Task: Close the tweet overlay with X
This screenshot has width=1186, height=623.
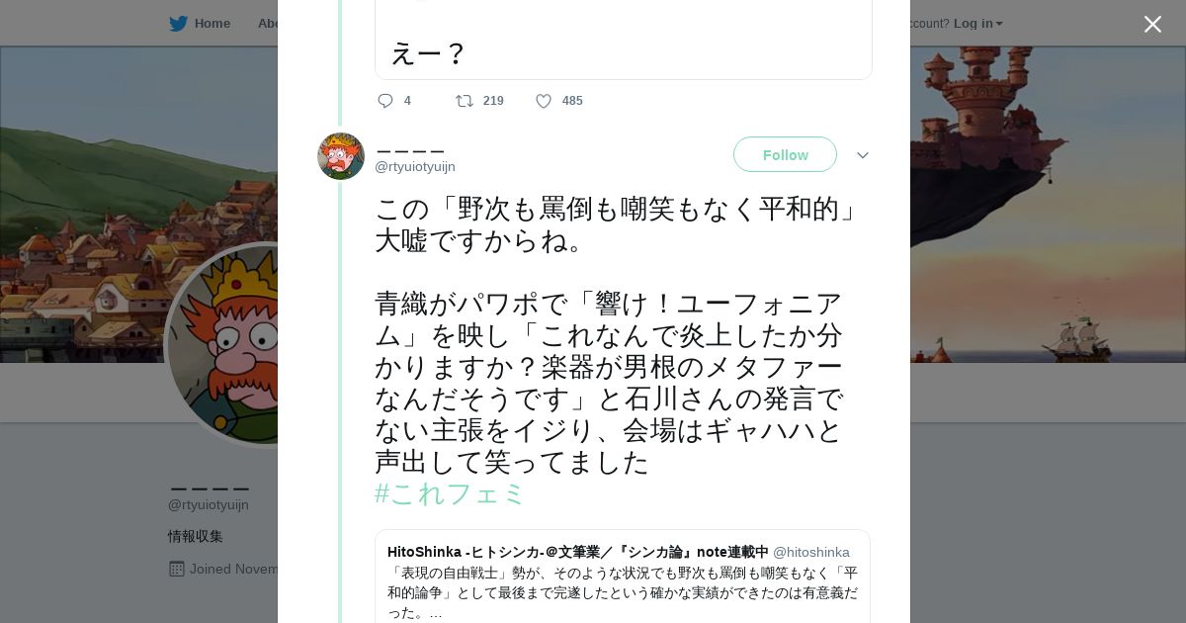Action: tap(1152, 25)
